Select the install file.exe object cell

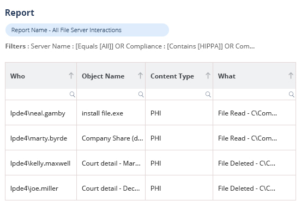click(111, 113)
